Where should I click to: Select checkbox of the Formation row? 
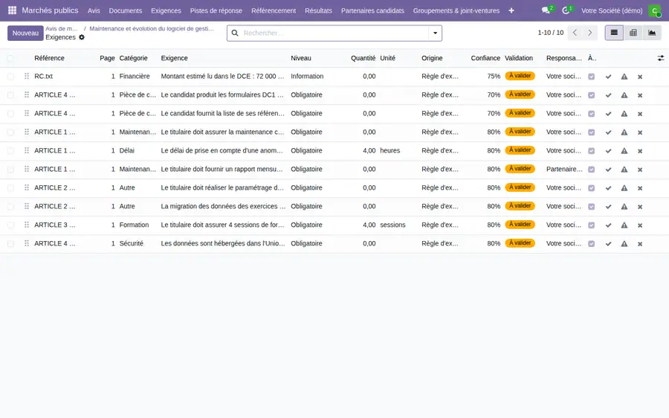pyautogui.click(x=10, y=225)
